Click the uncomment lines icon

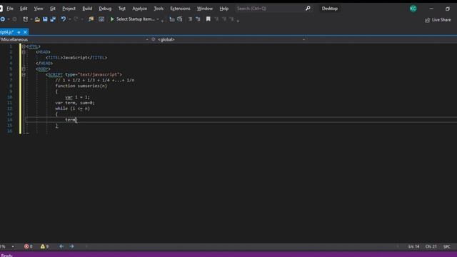(x=198, y=19)
